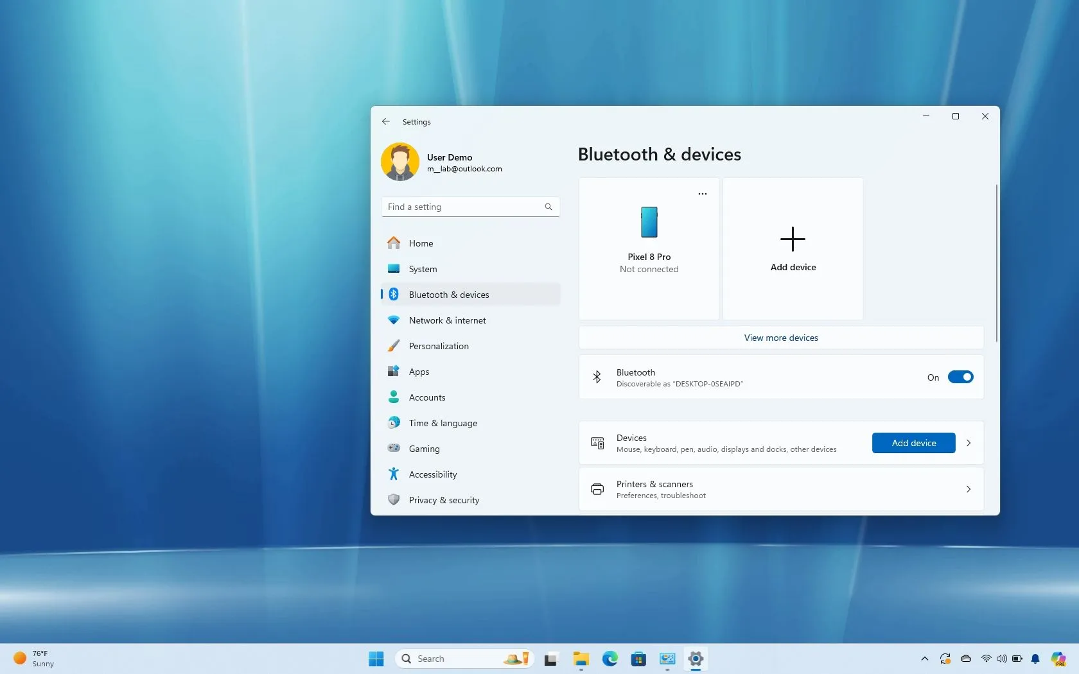1079x674 pixels.
Task: Click the taskbar Search box
Action: 464,659
